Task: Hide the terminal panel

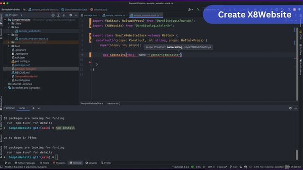Action: [295, 108]
